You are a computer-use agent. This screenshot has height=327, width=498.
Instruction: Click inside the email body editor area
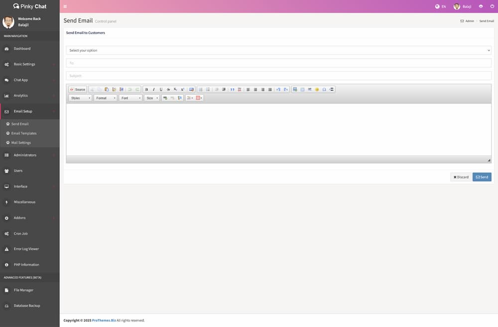[x=278, y=129]
